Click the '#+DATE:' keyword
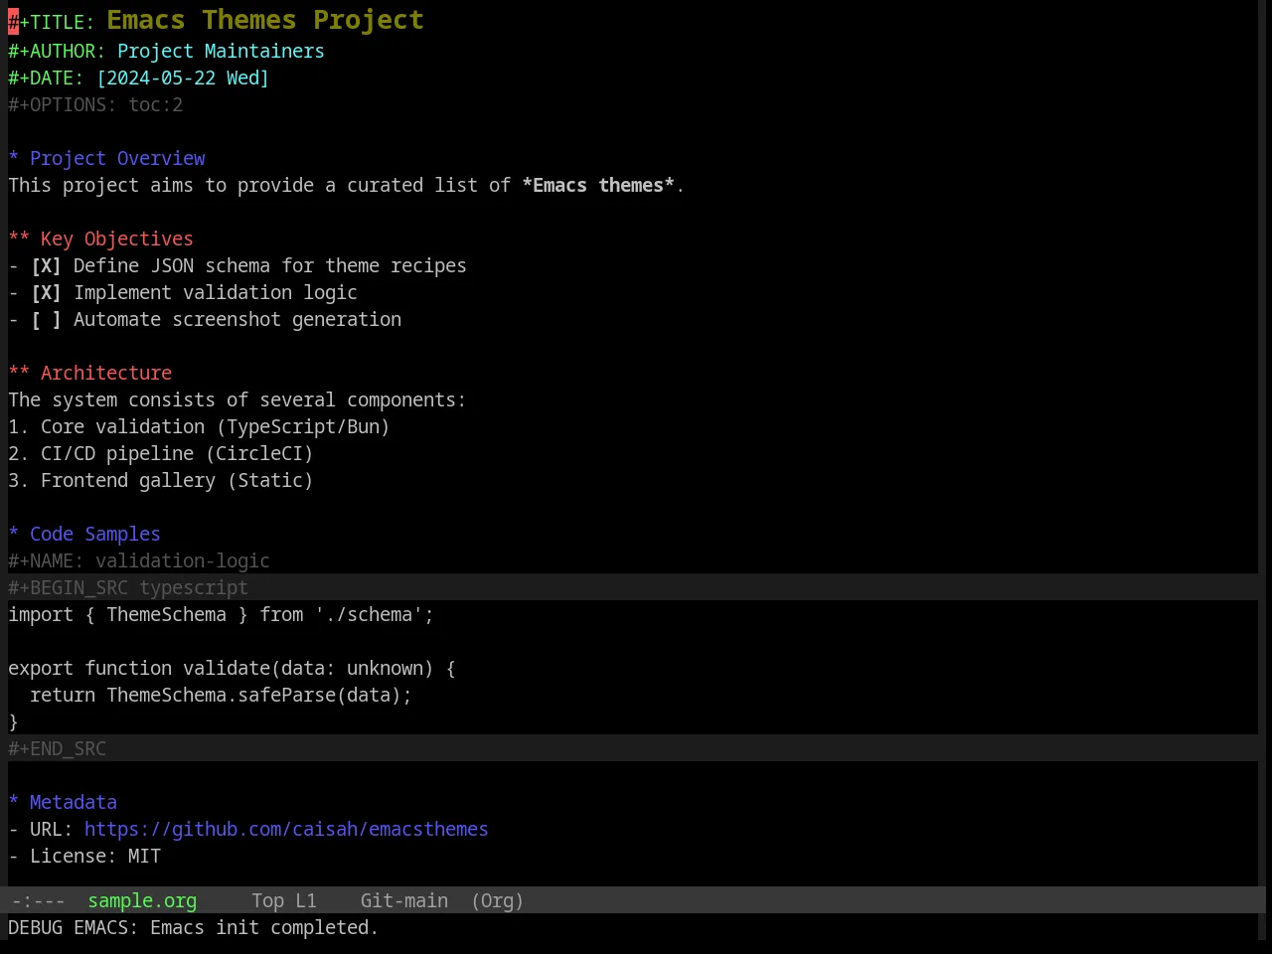 46,78
